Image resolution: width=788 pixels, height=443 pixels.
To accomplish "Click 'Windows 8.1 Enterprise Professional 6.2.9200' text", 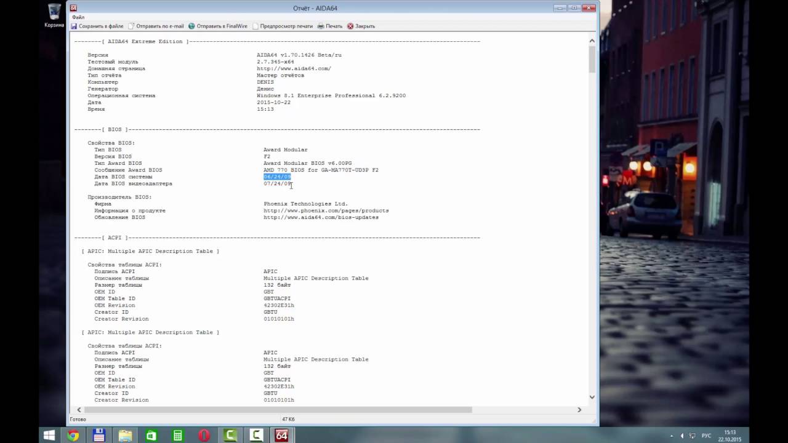I will tap(331, 96).
